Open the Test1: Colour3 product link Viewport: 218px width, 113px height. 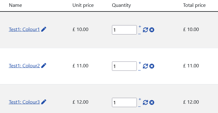click(24, 102)
